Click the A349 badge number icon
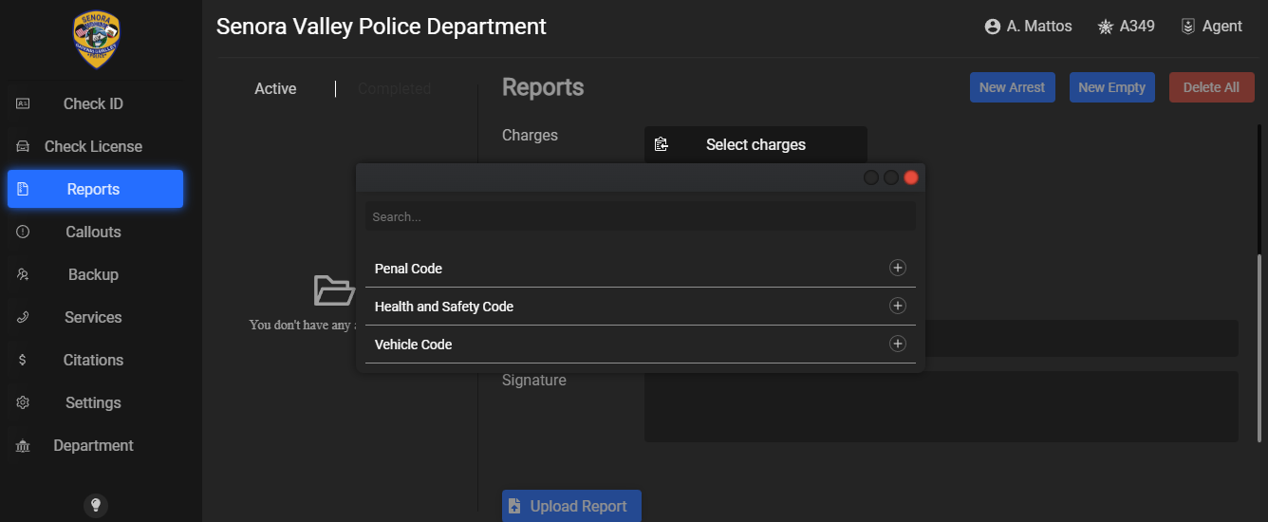The width and height of the screenshot is (1268, 522). pos(1106,27)
